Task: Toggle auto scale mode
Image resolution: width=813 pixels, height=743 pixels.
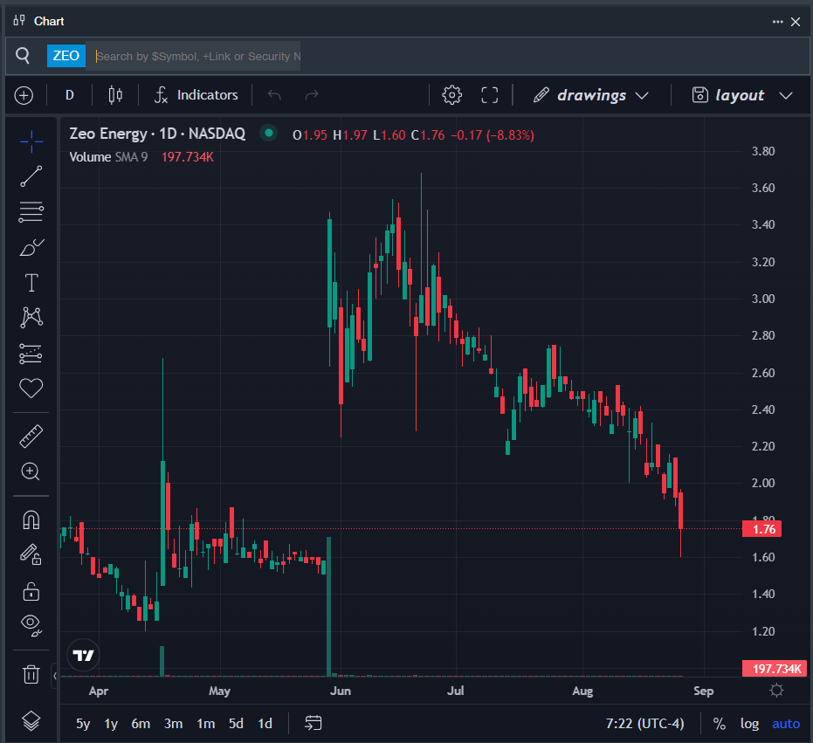Action: point(786,723)
